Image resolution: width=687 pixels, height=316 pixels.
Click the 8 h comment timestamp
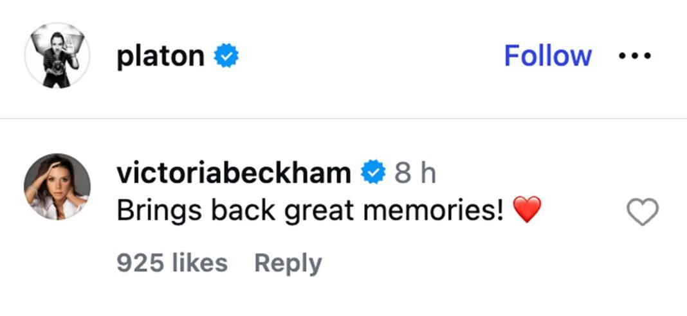point(415,173)
